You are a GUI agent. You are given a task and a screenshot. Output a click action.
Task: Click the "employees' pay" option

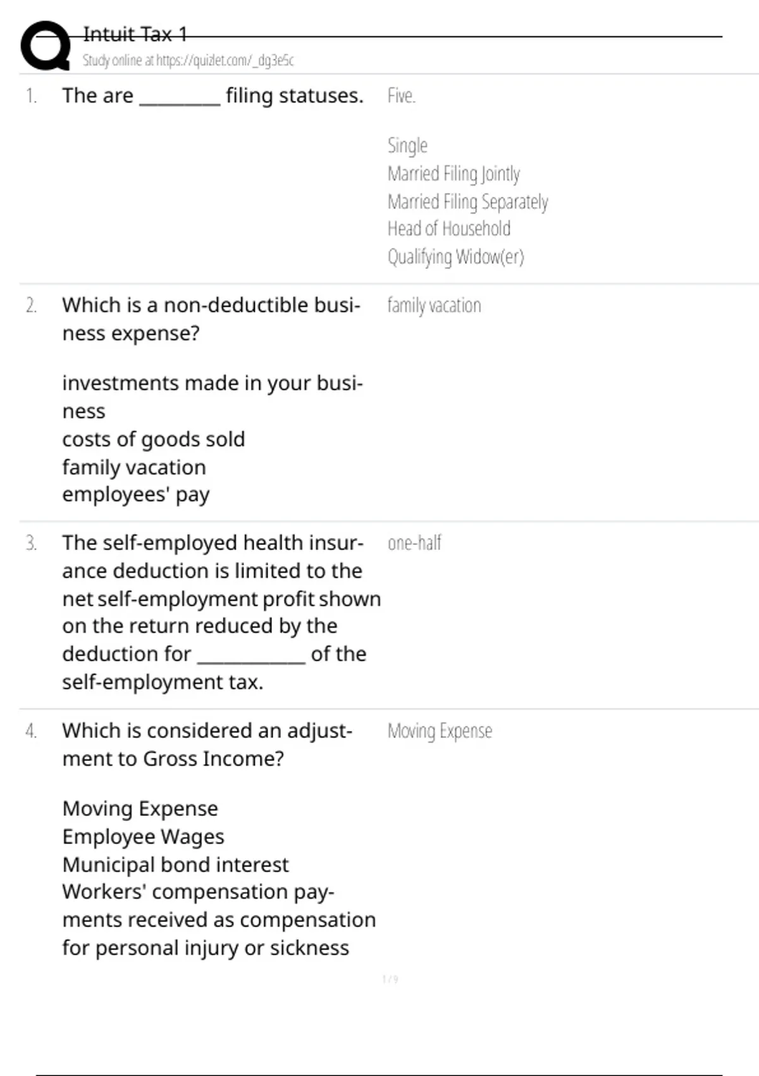[135, 494]
